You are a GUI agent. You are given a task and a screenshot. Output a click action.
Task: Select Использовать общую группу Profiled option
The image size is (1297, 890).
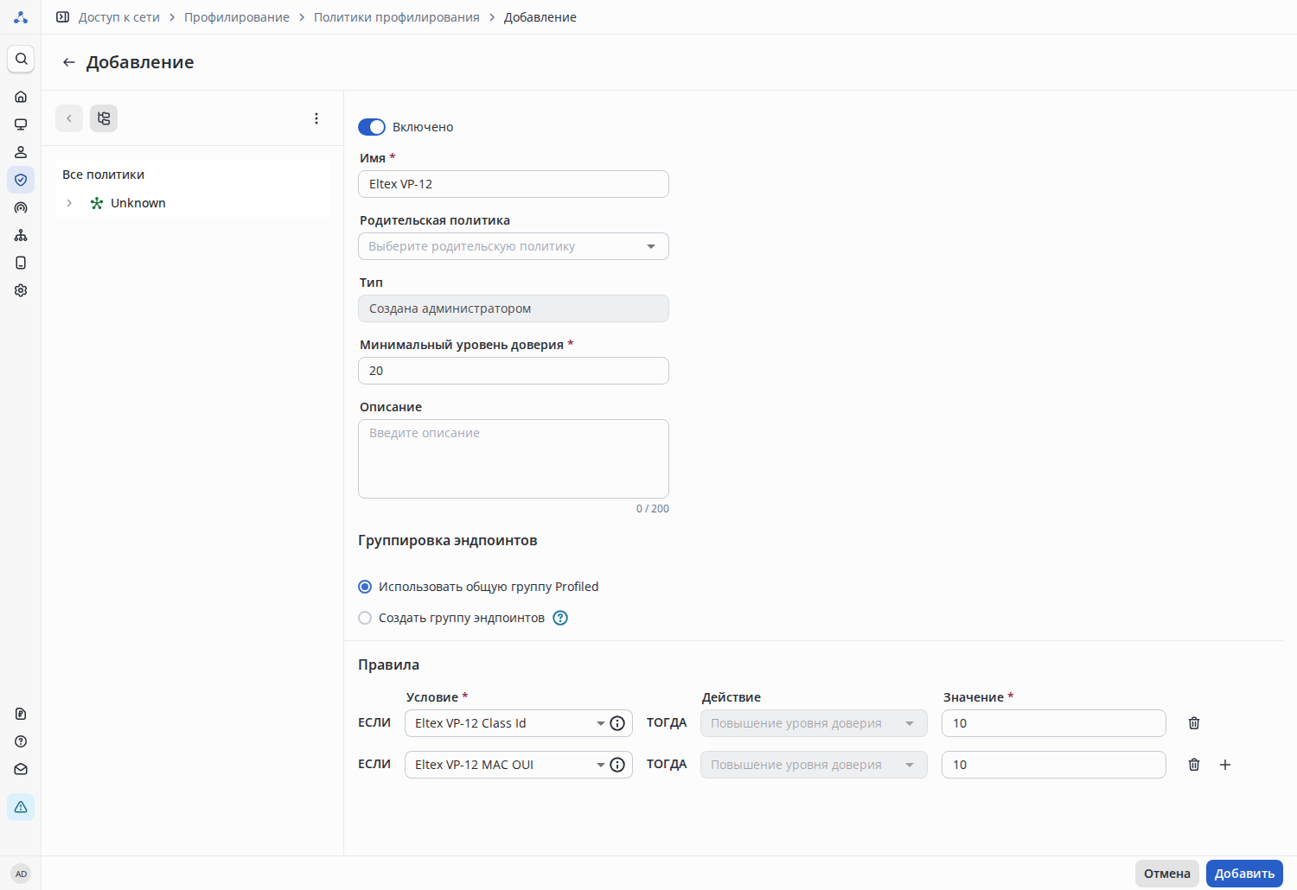tap(365, 587)
